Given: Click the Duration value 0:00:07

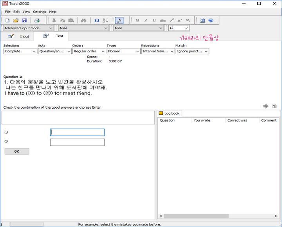Looking at the screenshot, I should (x=115, y=61).
